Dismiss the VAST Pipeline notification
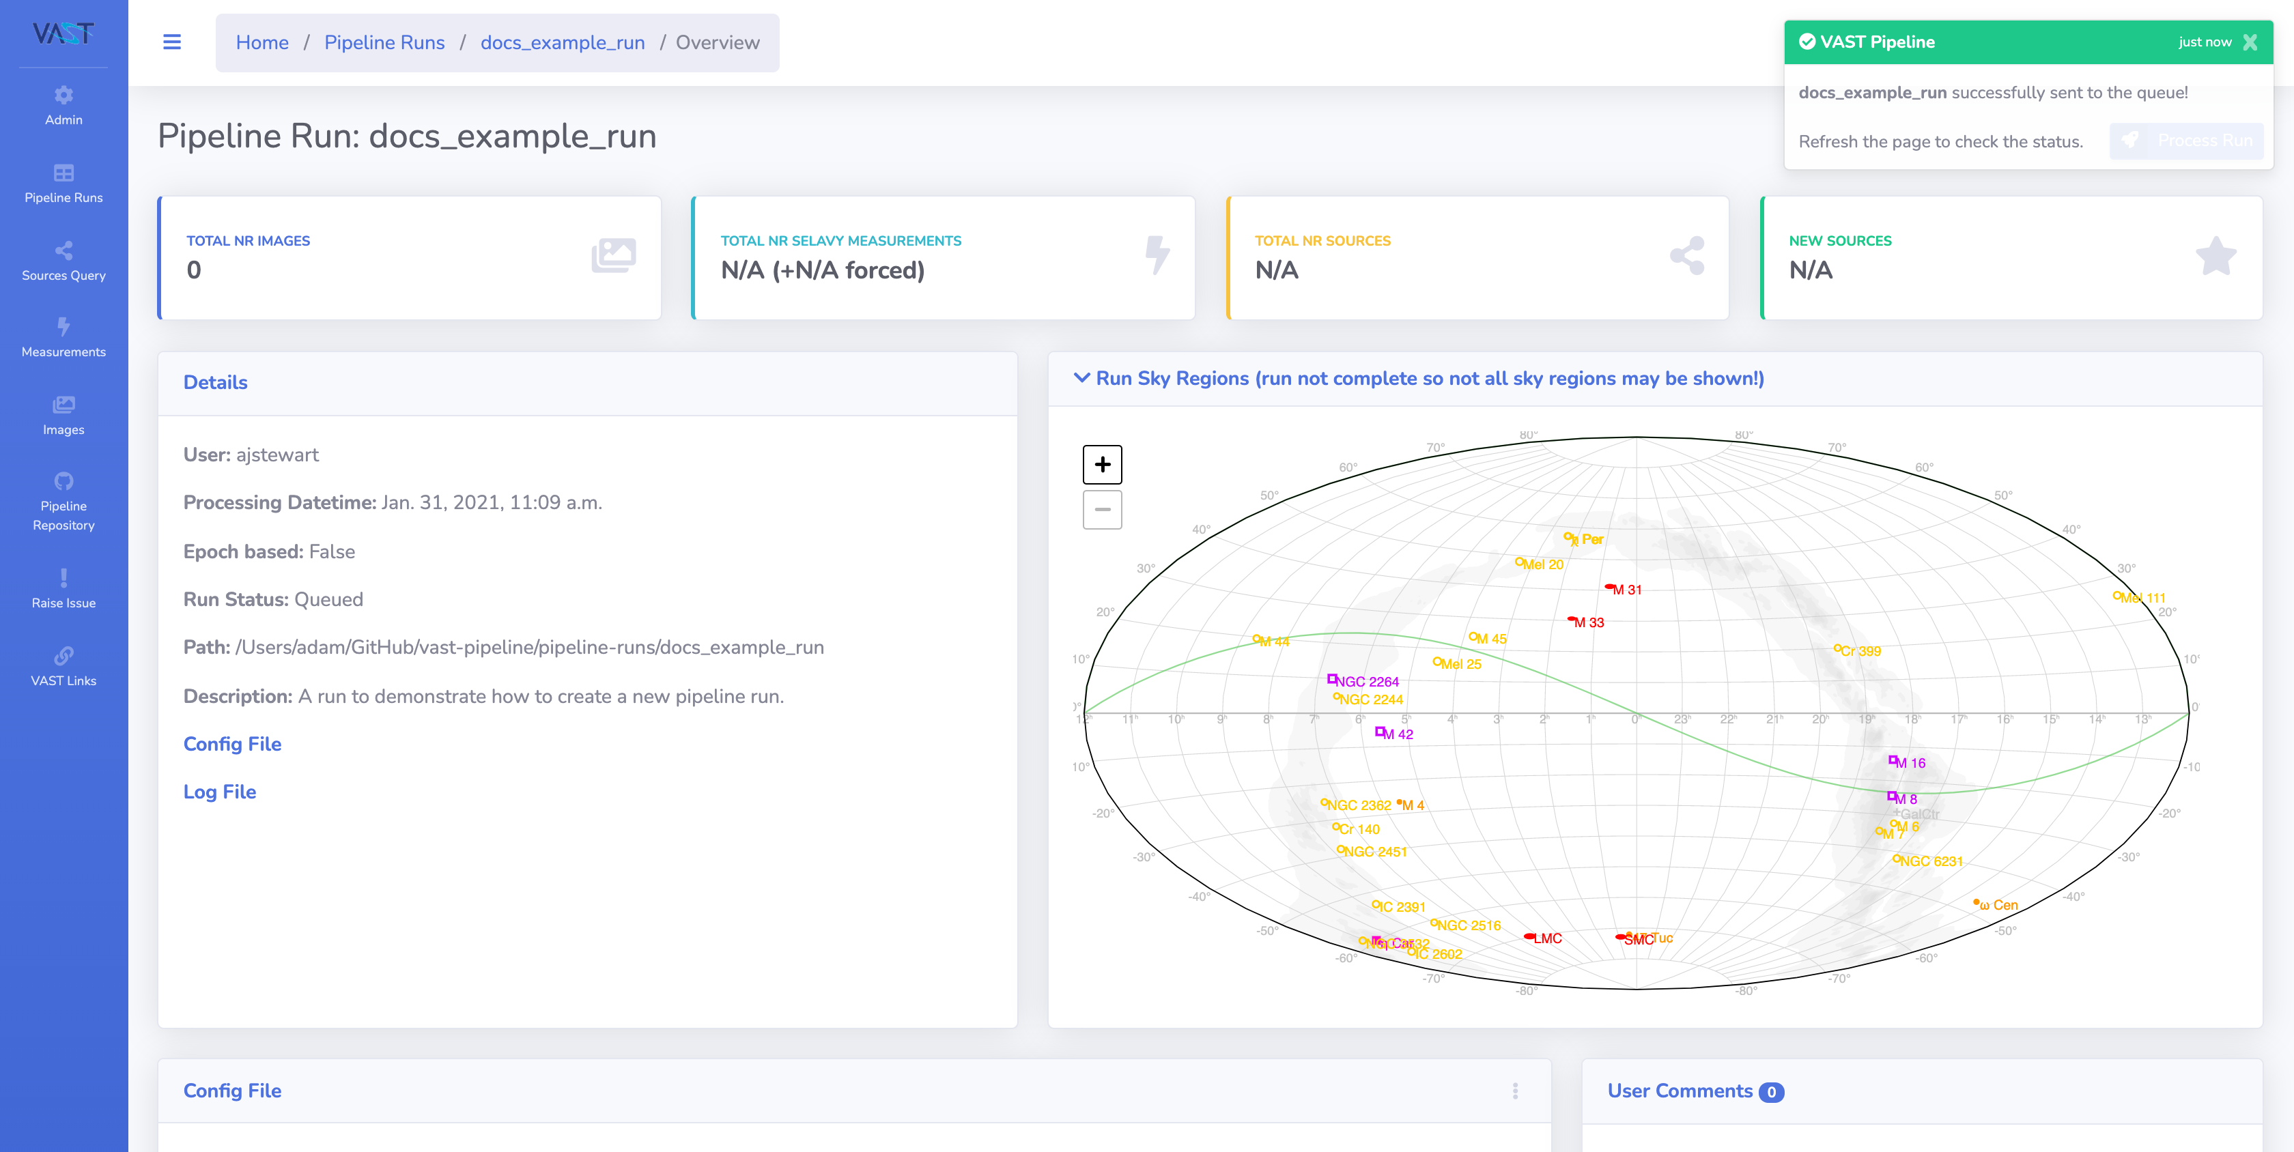Screen dimensions: 2294x1152 (x=2250, y=42)
